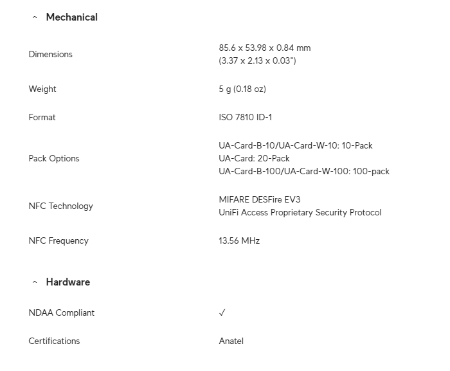Click the Hardware section heading
This screenshot has width=450, height=371.
point(68,282)
